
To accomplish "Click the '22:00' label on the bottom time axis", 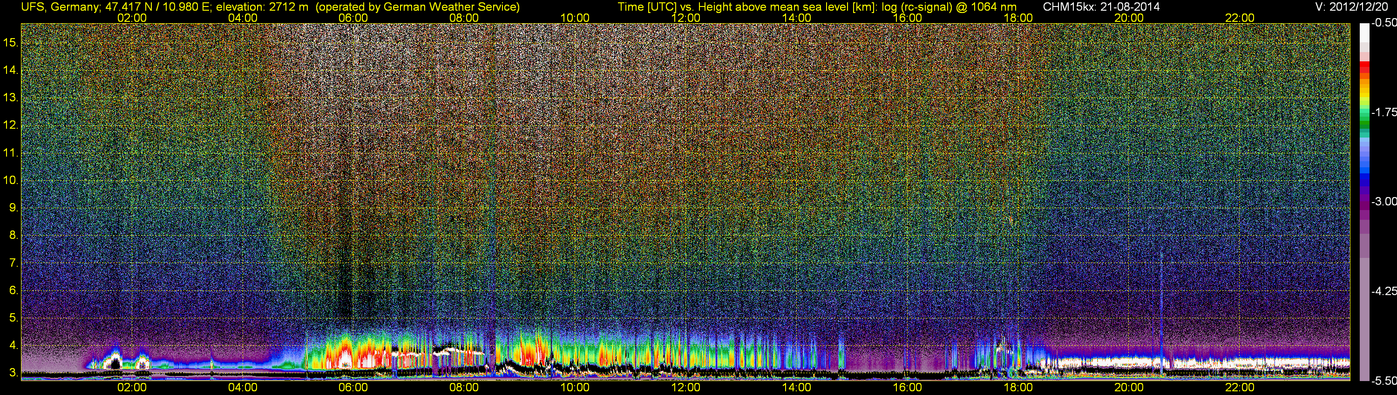I will [x=1240, y=388].
